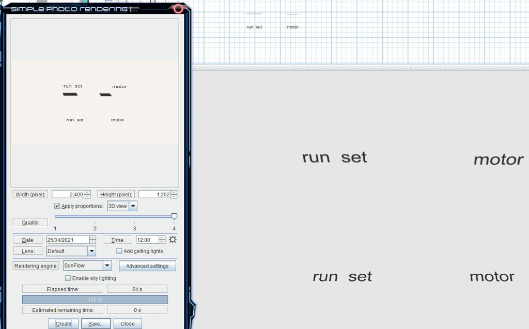Open the Rendering engine SunFlow dropdown
This screenshot has width=529, height=329.
coord(87,265)
